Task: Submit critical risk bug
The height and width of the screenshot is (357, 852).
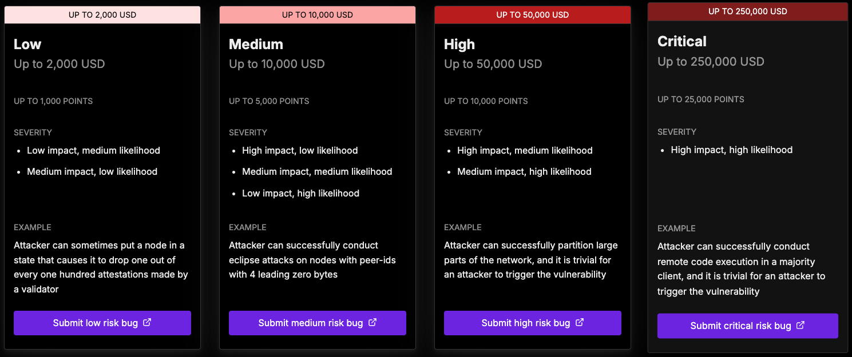Action: coord(748,326)
